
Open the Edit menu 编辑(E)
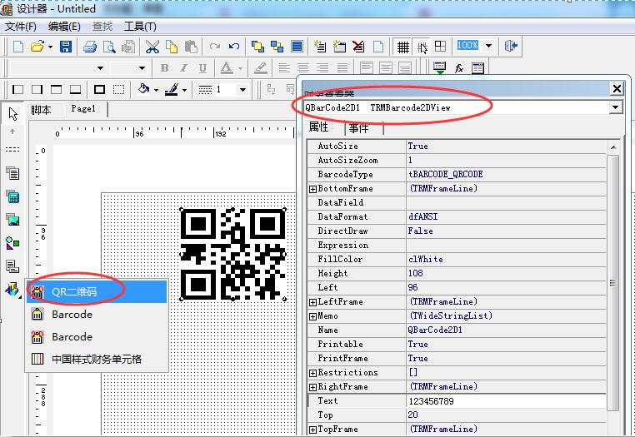(64, 27)
